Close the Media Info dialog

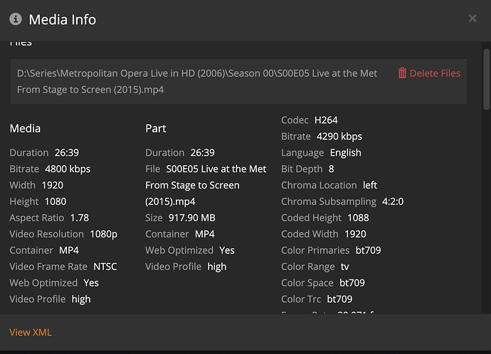click(x=472, y=18)
